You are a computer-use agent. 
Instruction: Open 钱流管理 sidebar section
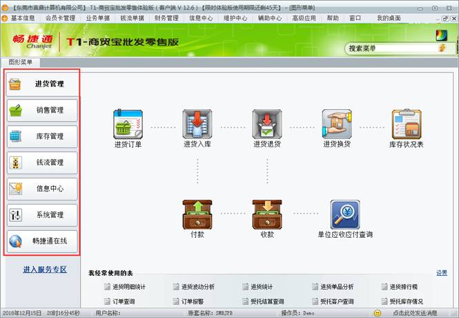(41, 162)
